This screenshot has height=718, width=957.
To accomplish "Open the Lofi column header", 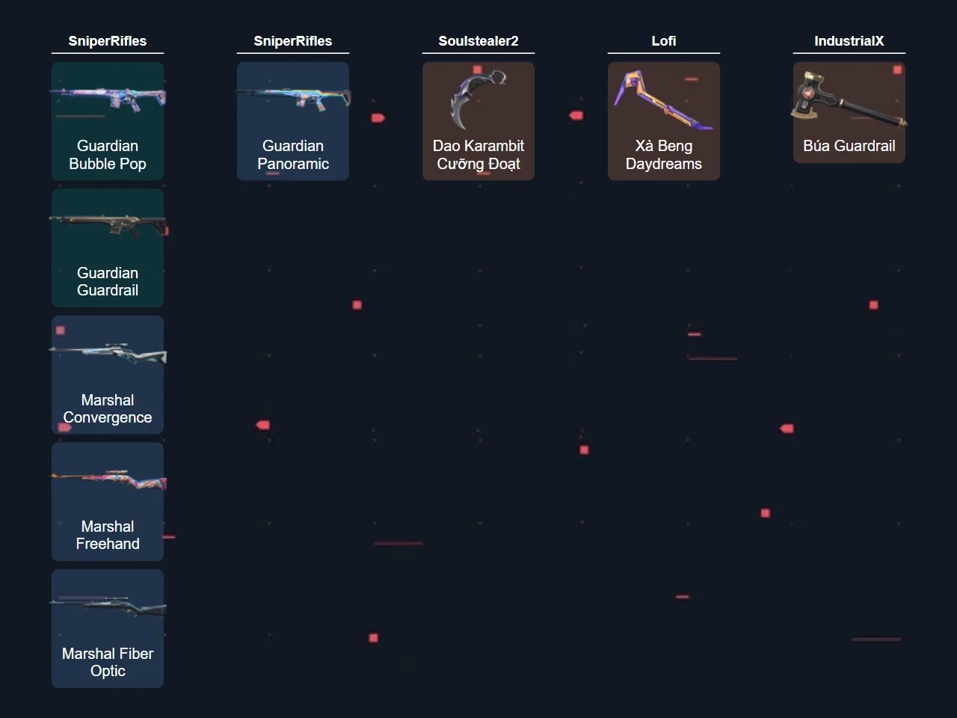I will 663,41.
